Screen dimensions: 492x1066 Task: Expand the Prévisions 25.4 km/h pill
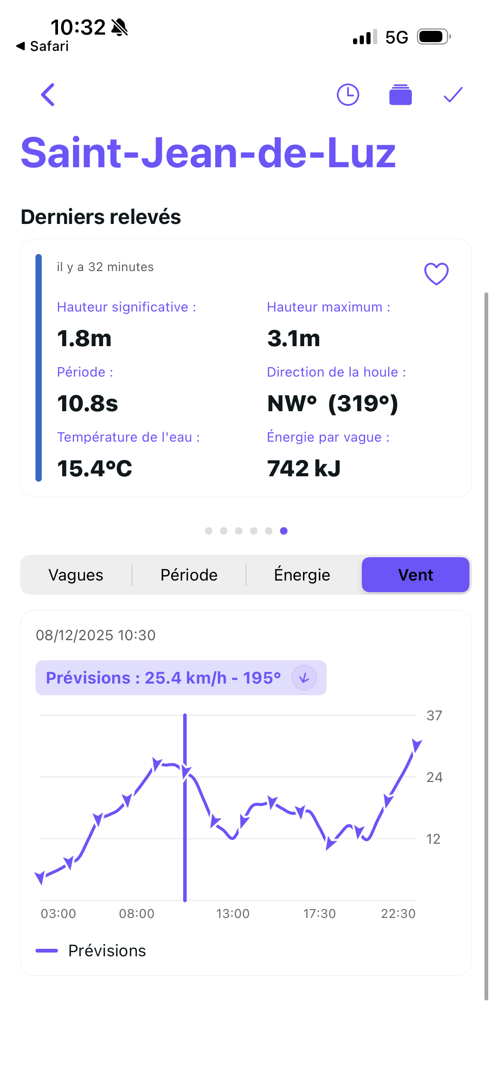pos(180,678)
